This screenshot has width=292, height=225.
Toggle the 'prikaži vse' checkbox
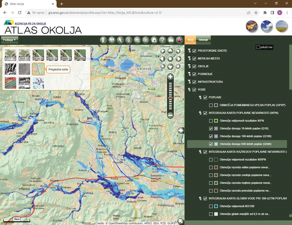pos(258,47)
